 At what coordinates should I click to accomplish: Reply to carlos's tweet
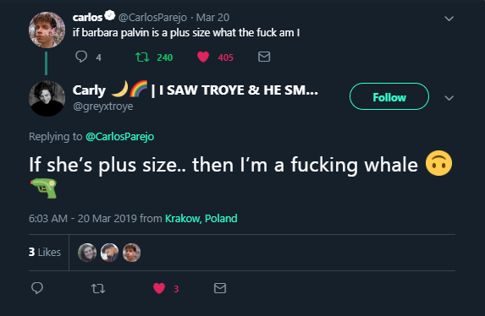tap(81, 57)
